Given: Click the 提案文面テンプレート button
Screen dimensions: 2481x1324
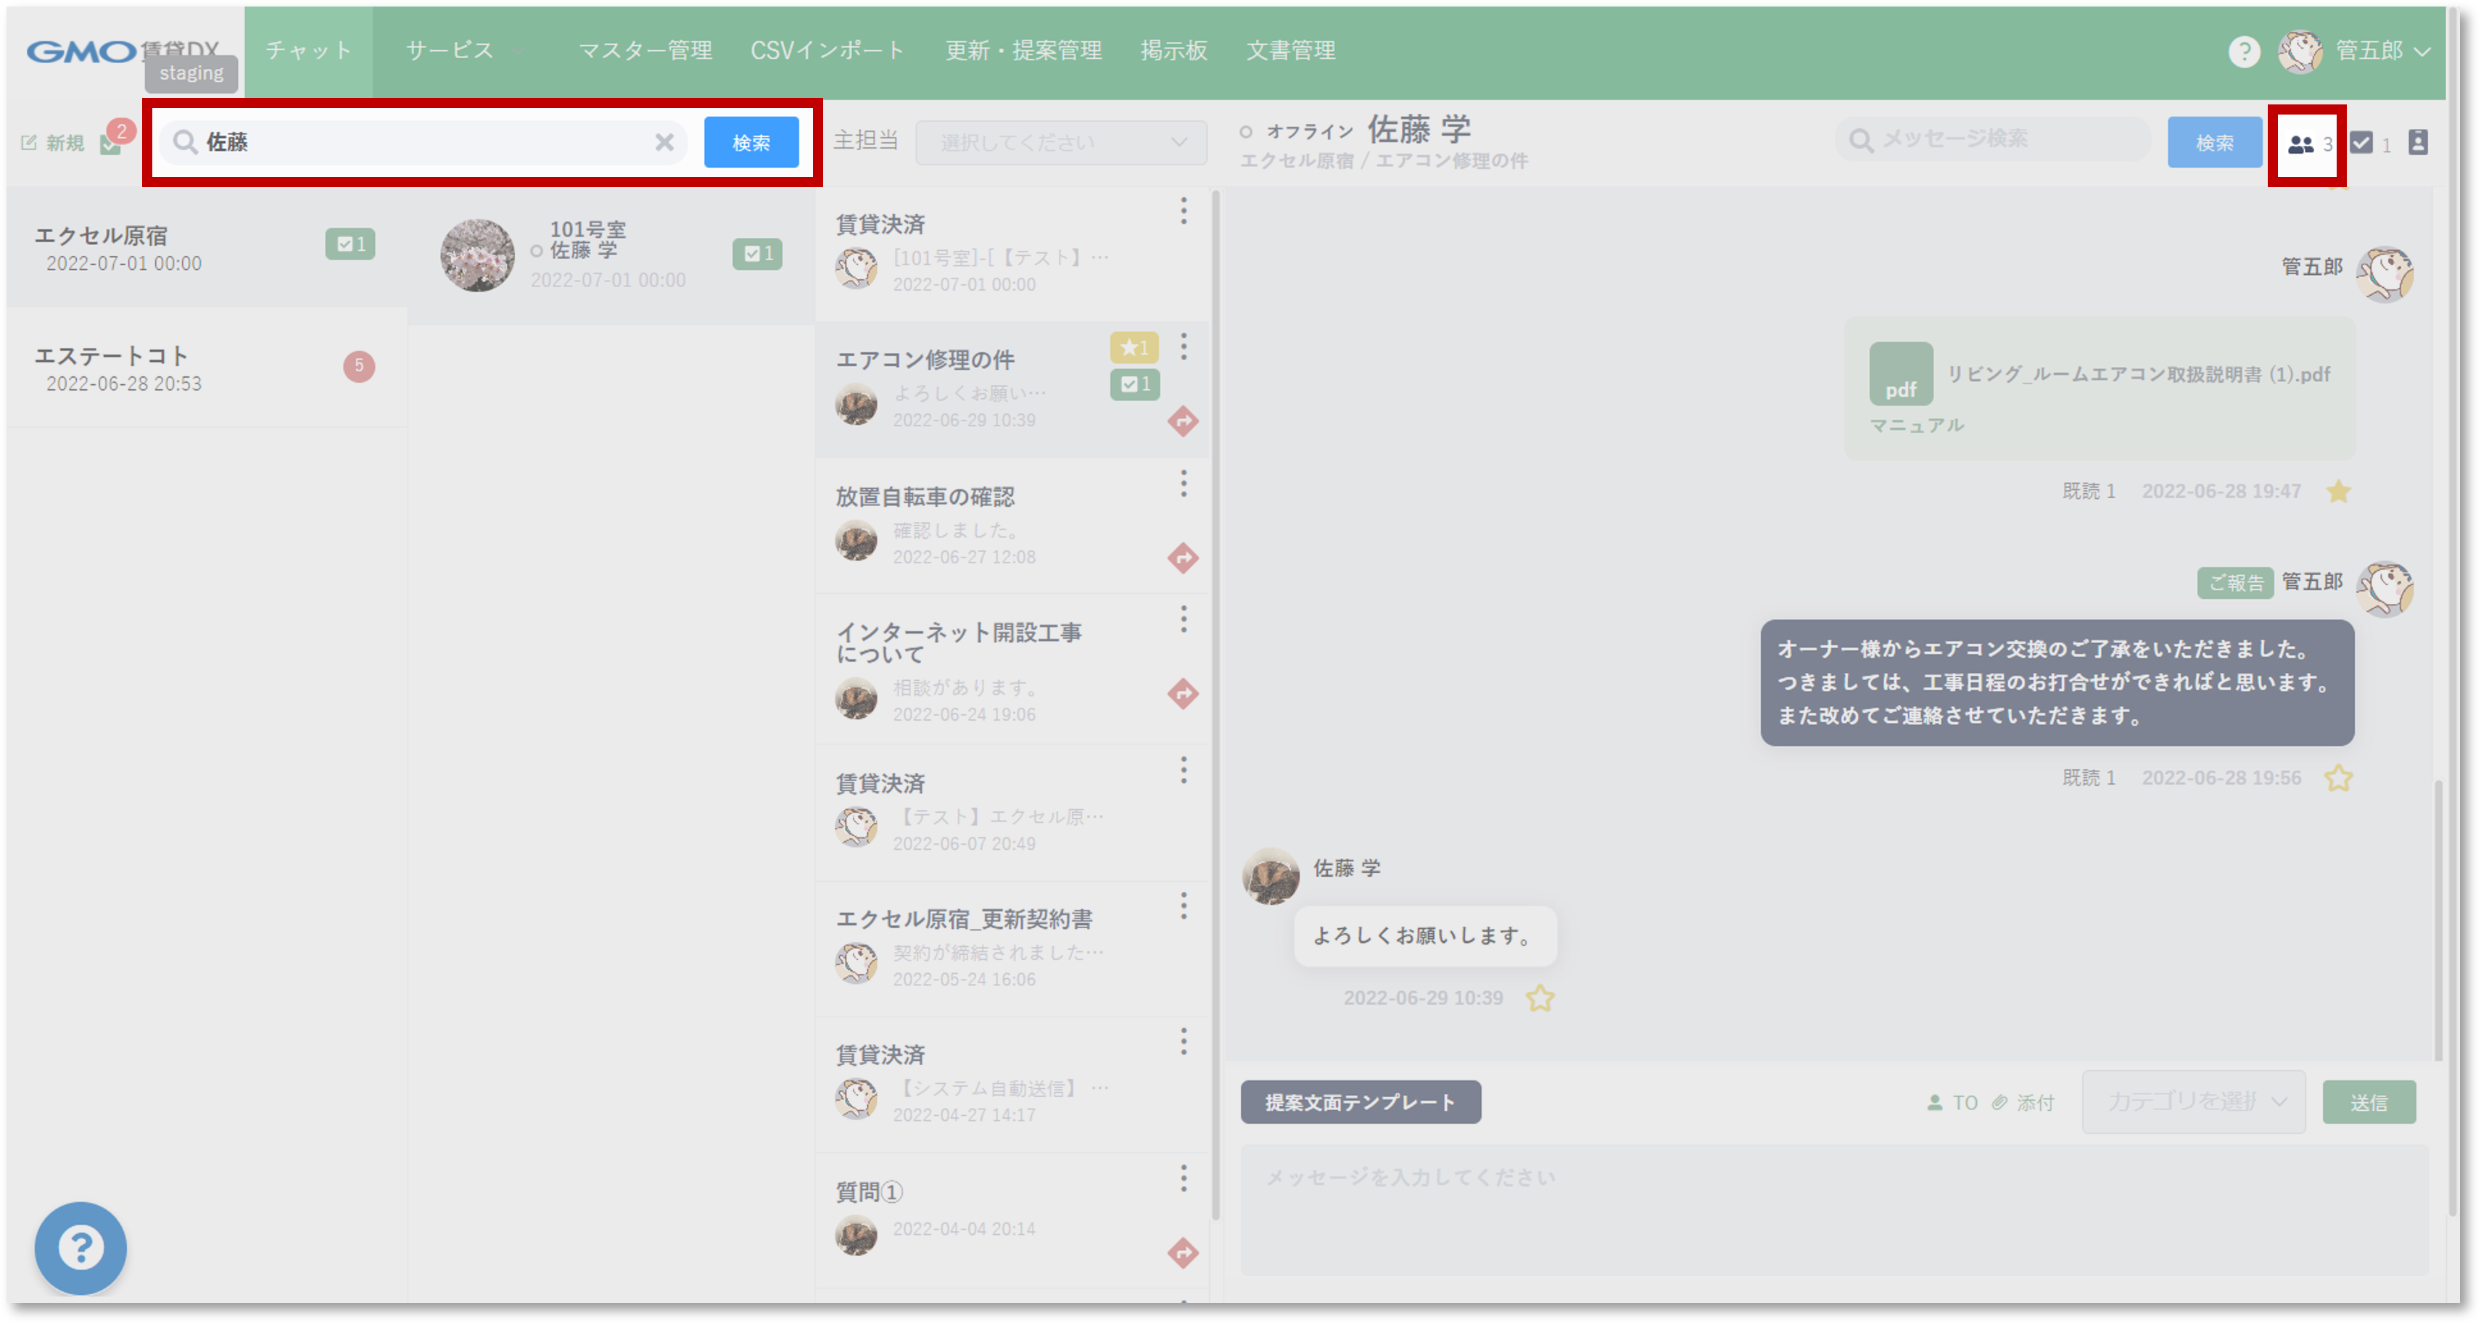Looking at the screenshot, I should pyautogui.click(x=1360, y=1101).
